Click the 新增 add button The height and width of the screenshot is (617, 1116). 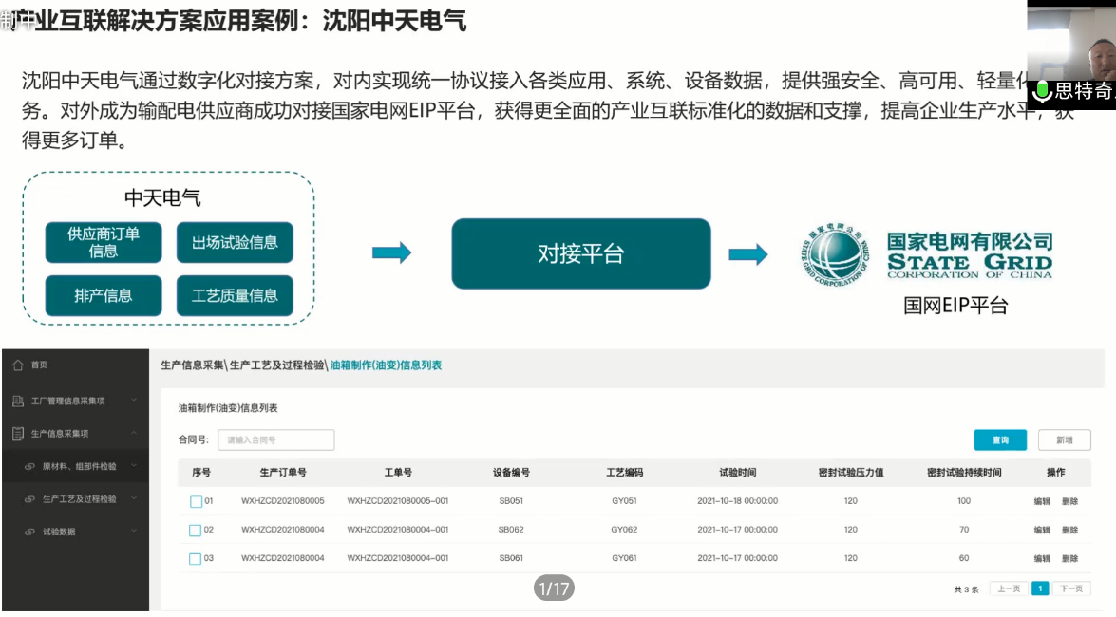coord(1064,439)
